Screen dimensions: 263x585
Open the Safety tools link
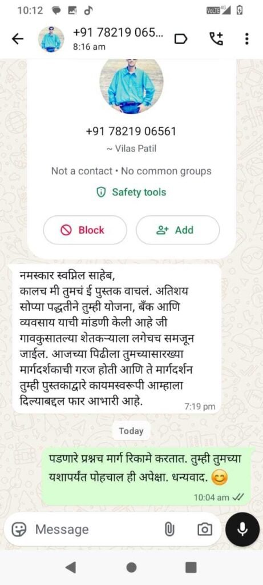pos(131,193)
